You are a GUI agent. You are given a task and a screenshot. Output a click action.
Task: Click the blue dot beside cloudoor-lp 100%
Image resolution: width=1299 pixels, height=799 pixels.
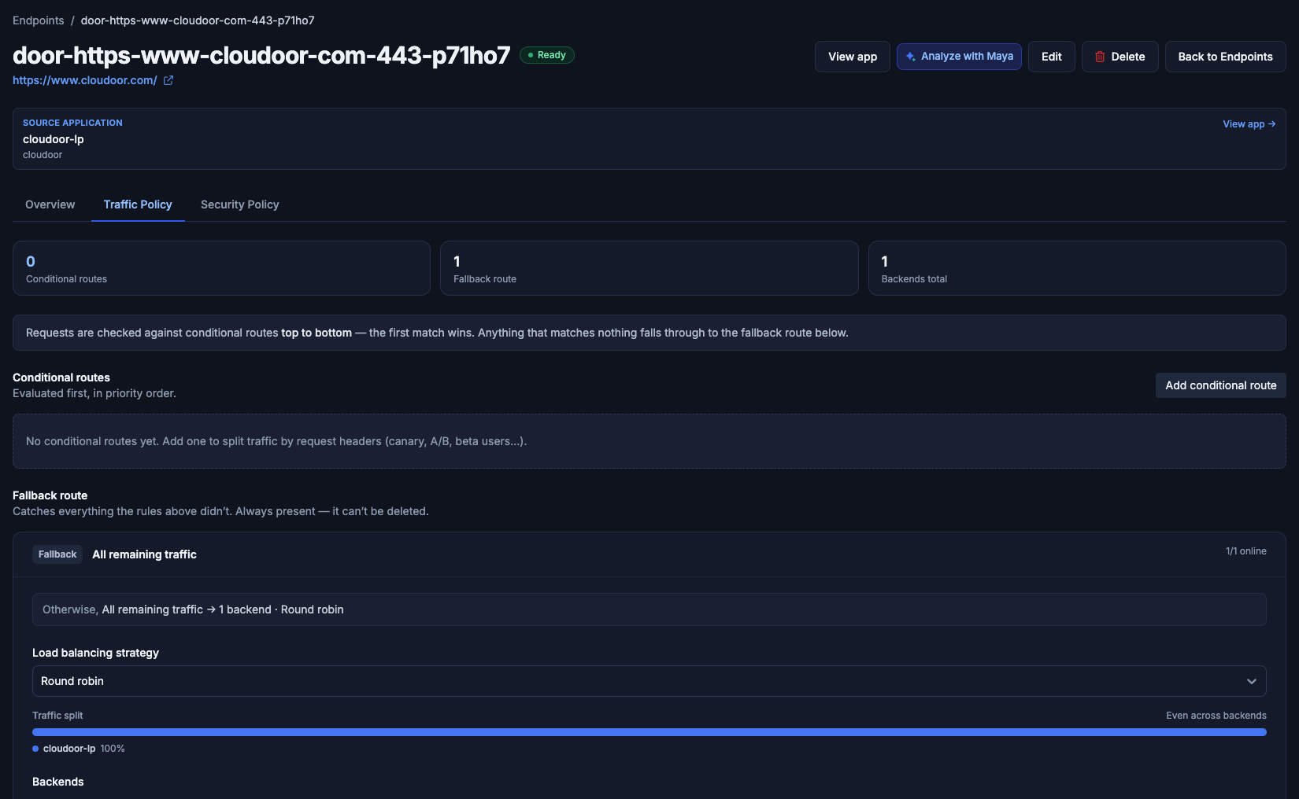click(35, 749)
